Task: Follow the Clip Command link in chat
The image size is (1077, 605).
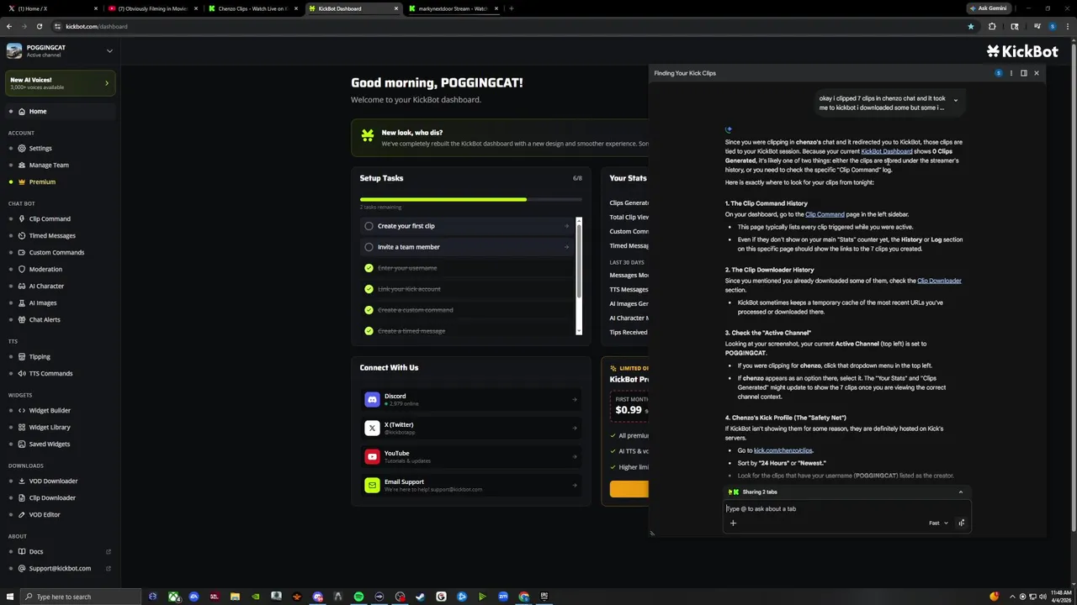Action: [825, 214]
